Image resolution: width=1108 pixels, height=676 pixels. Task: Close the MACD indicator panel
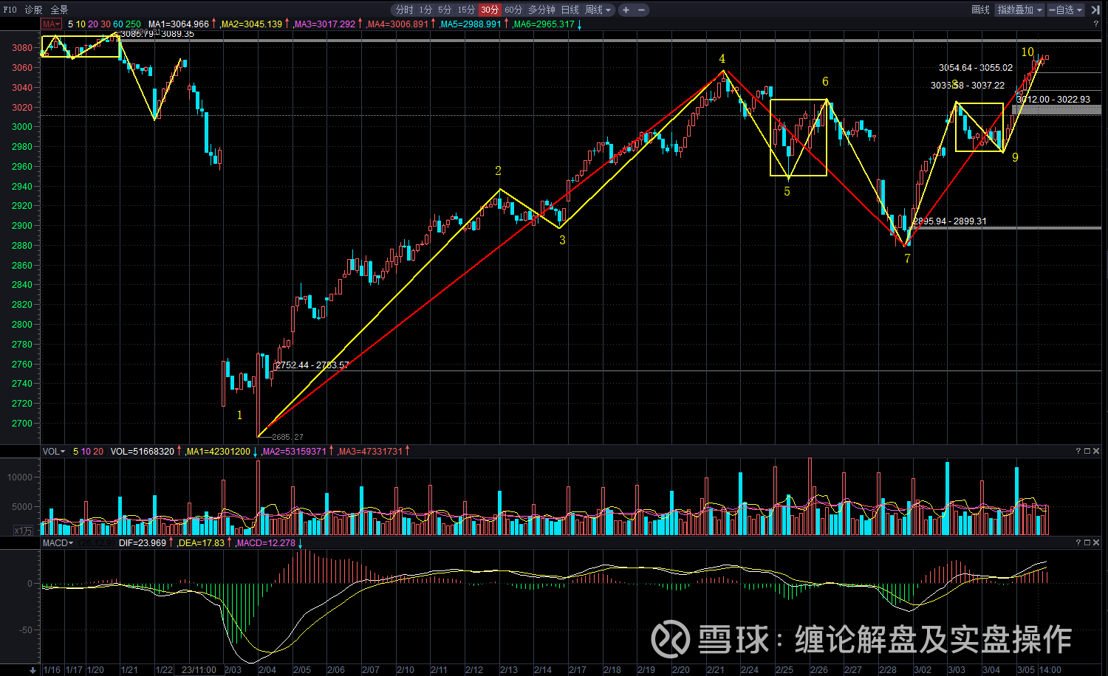pos(1098,542)
